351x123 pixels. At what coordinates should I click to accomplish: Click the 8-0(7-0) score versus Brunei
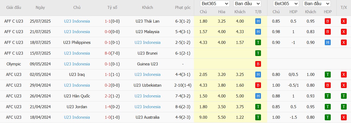coord(112,53)
